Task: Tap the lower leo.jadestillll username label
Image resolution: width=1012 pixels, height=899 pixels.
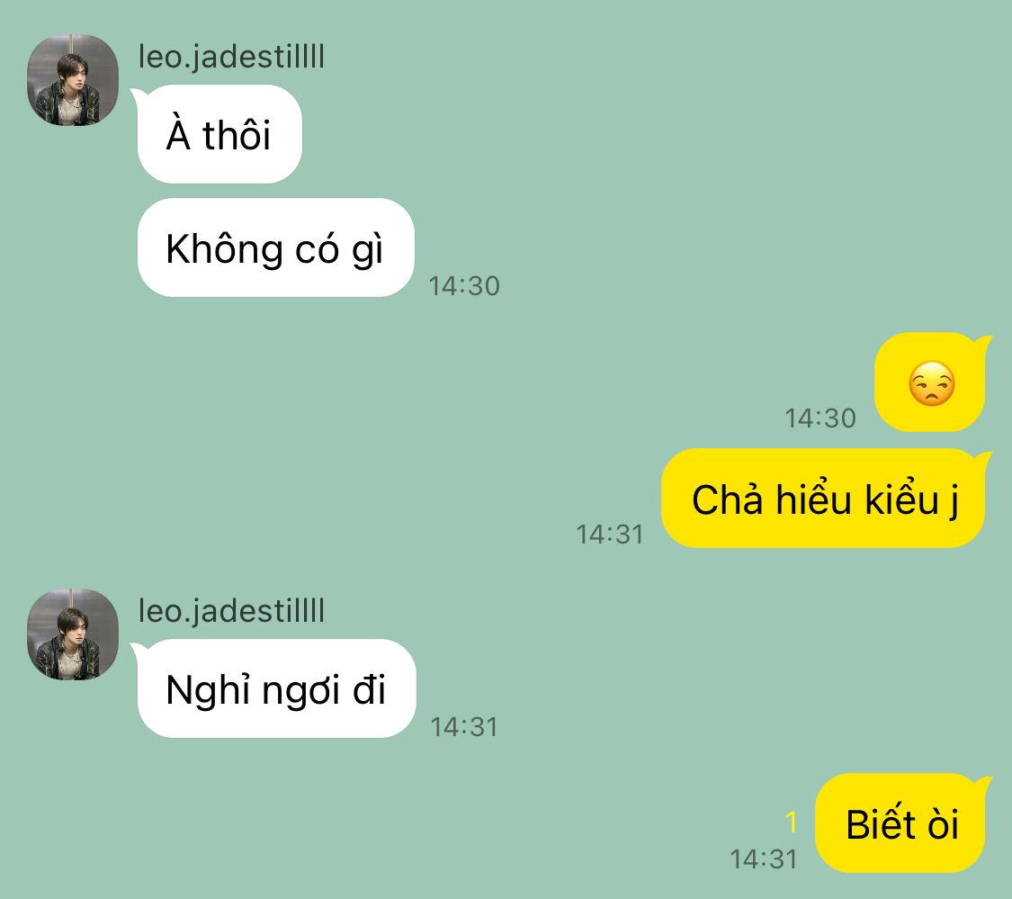Action: point(231,610)
